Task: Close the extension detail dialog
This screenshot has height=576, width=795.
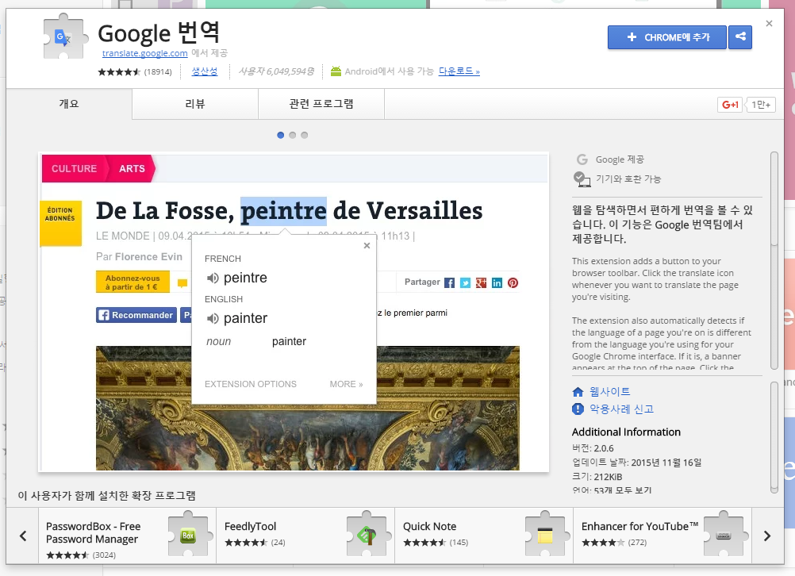Action: 769,23
